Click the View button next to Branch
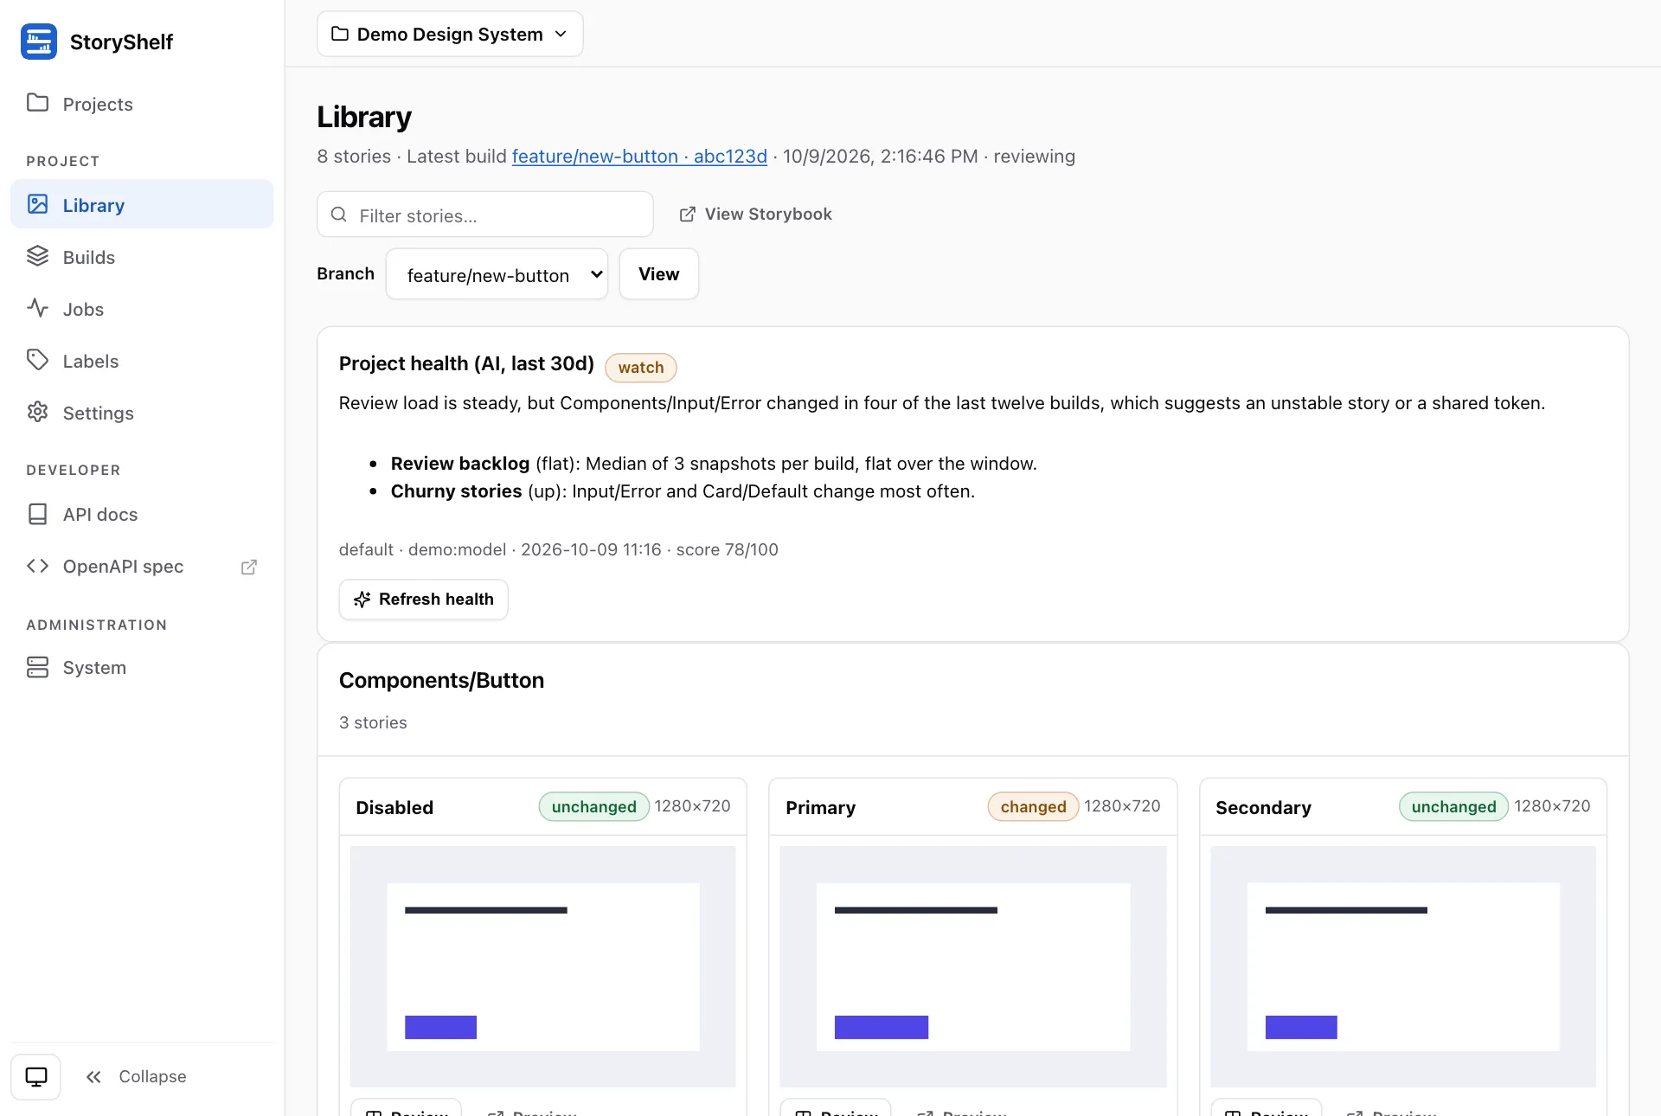Image resolution: width=1661 pixels, height=1116 pixels. point(659,274)
